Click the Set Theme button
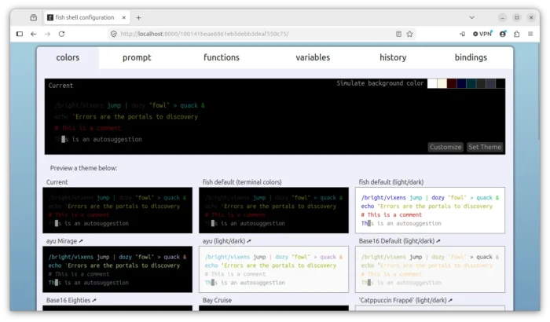The image size is (550, 322). pyautogui.click(x=485, y=147)
